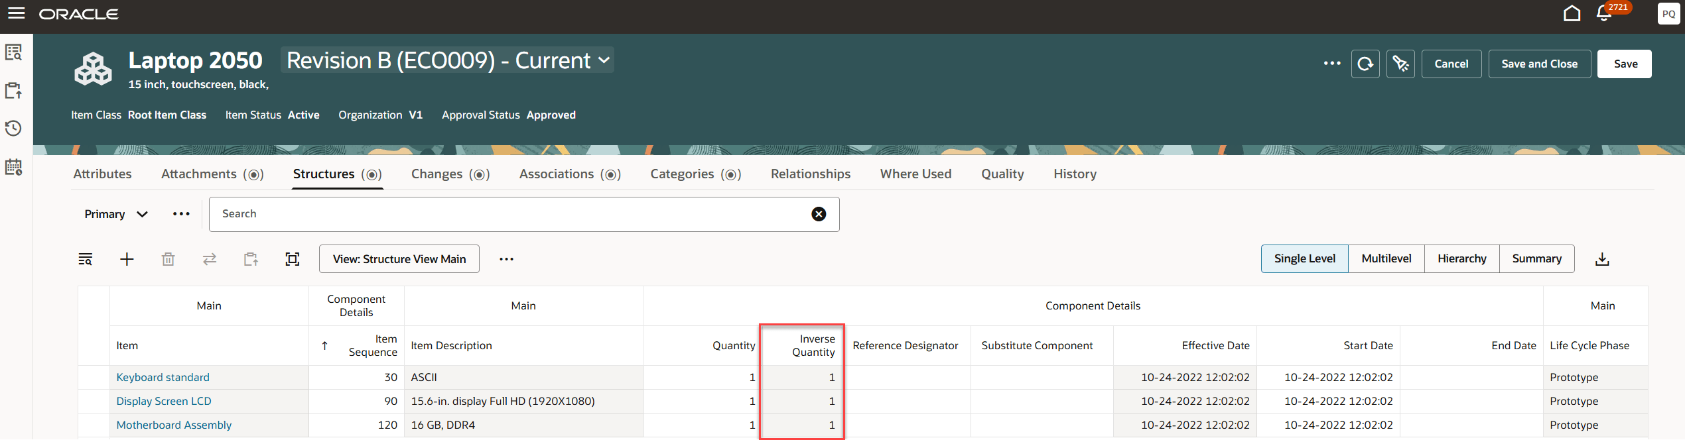The image size is (1685, 440).
Task: Click Save and Close
Action: point(1540,64)
